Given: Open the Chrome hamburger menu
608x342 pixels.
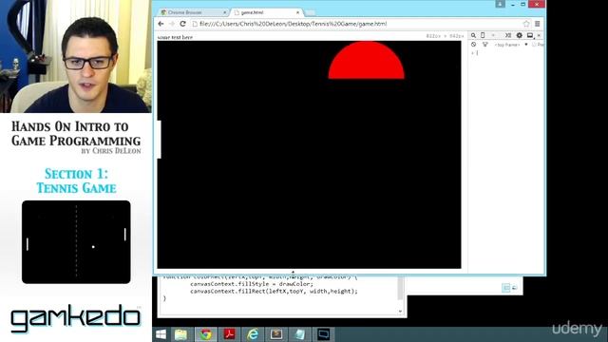Looking at the screenshot, I should click(538, 24).
